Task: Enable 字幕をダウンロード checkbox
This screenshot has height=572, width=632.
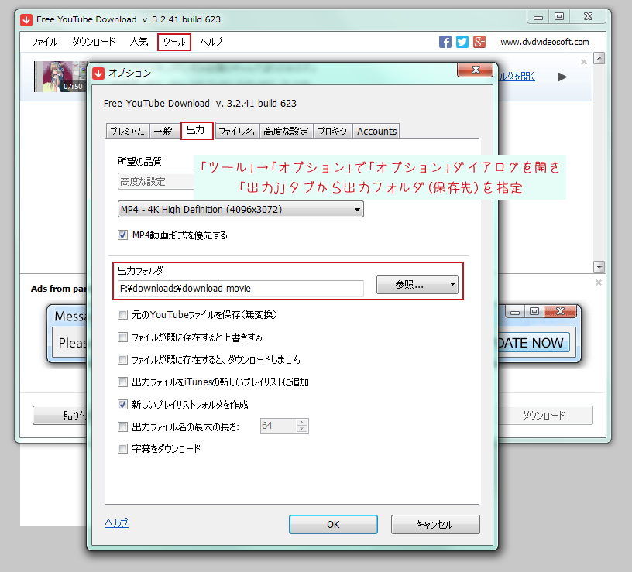Action: coord(122,448)
